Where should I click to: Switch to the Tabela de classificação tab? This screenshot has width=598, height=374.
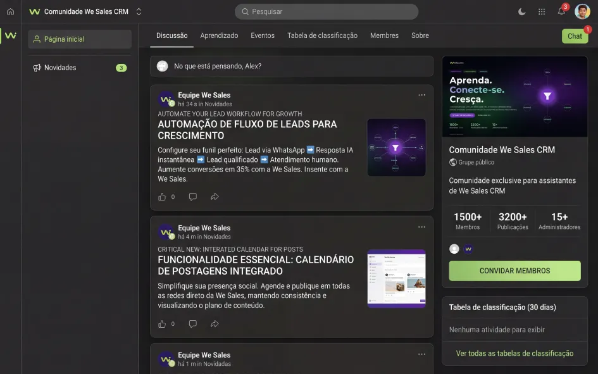(x=322, y=35)
